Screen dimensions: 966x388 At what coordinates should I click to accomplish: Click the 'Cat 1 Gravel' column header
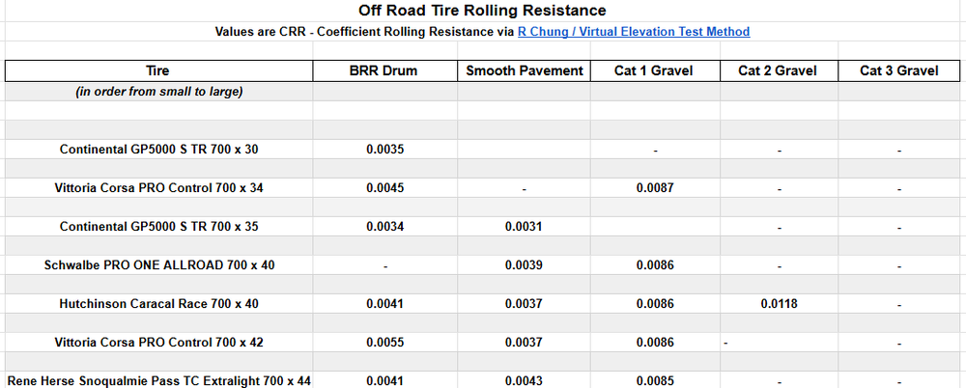(x=654, y=70)
